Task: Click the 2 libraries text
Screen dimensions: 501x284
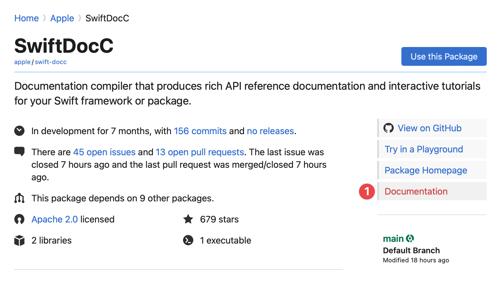Action: click(x=52, y=240)
